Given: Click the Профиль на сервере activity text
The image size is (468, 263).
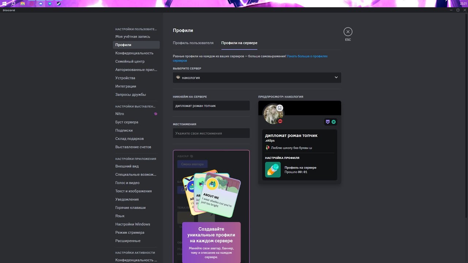Looking at the screenshot, I should pyautogui.click(x=301, y=167).
